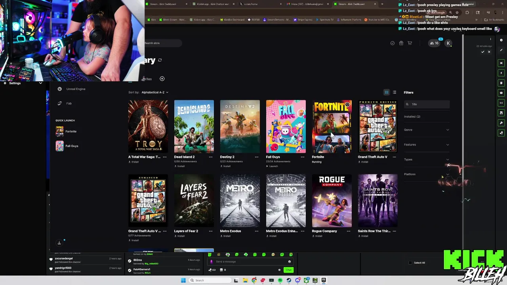Open Chrome from the taskbar
Viewport: 507px width, 285px height.
click(254, 280)
